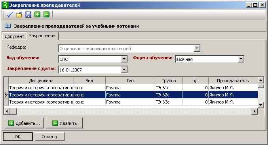Click the Добавить... button

pyautogui.click(x=24, y=123)
